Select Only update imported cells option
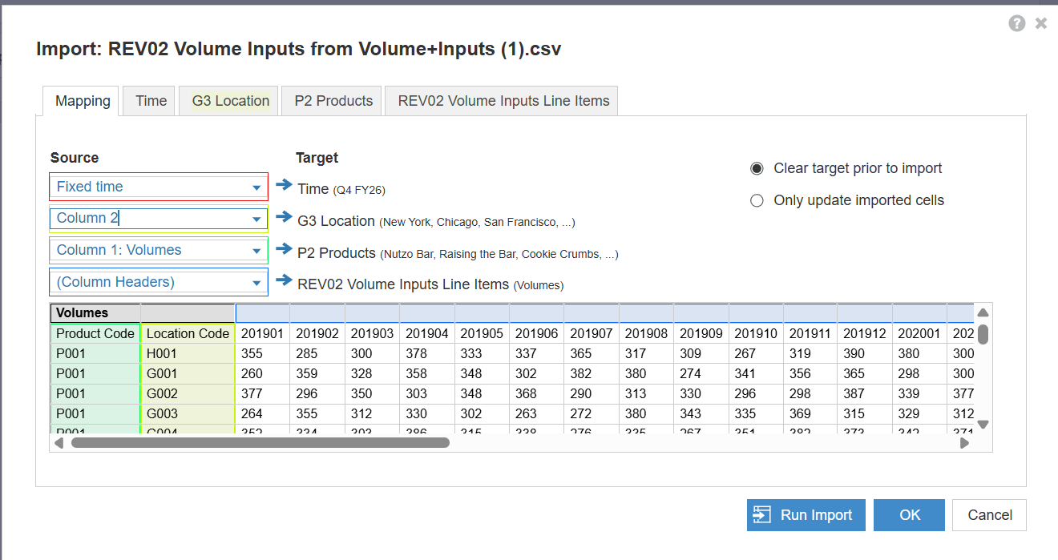The width and height of the screenshot is (1058, 560). click(x=757, y=201)
